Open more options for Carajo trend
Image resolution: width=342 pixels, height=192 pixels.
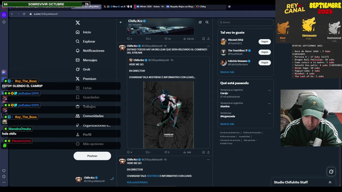click(269, 90)
